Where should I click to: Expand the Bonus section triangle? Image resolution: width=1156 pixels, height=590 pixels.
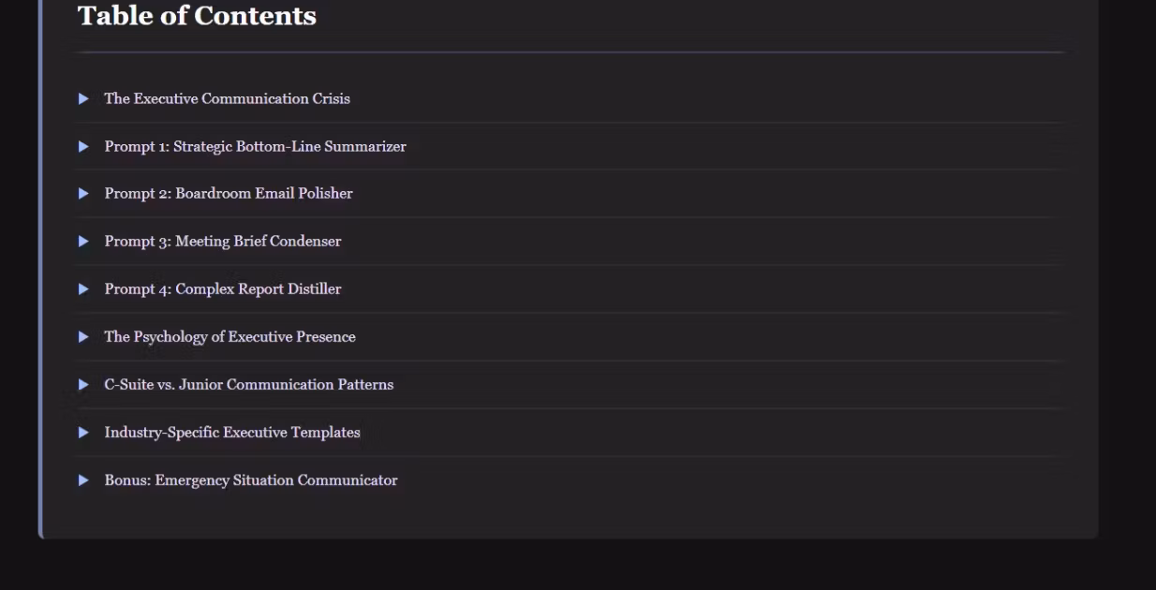click(83, 480)
